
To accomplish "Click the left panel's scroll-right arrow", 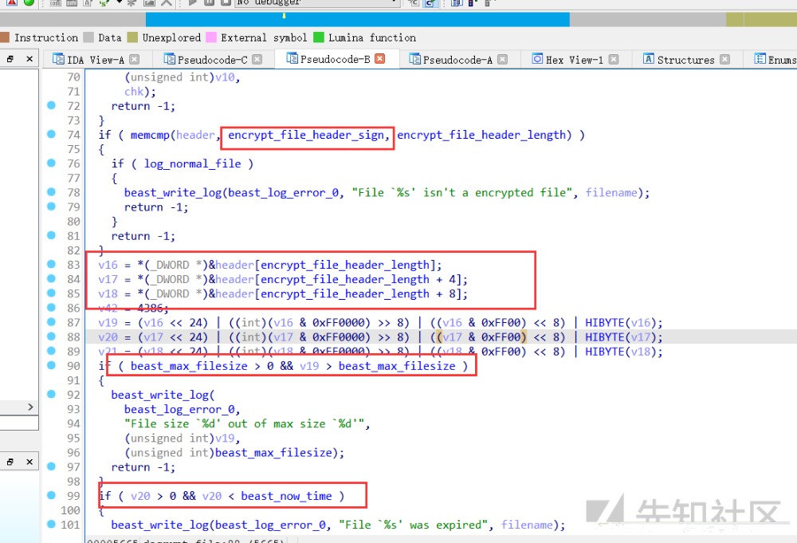I will (x=30, y=407).
